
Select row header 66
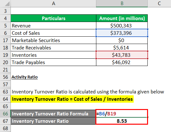point(5,114)
